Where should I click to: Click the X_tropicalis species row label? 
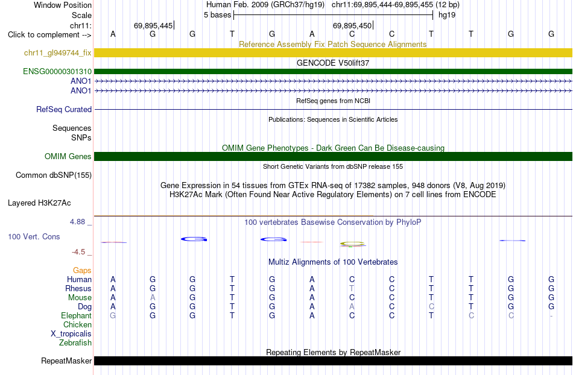[71, 334]
